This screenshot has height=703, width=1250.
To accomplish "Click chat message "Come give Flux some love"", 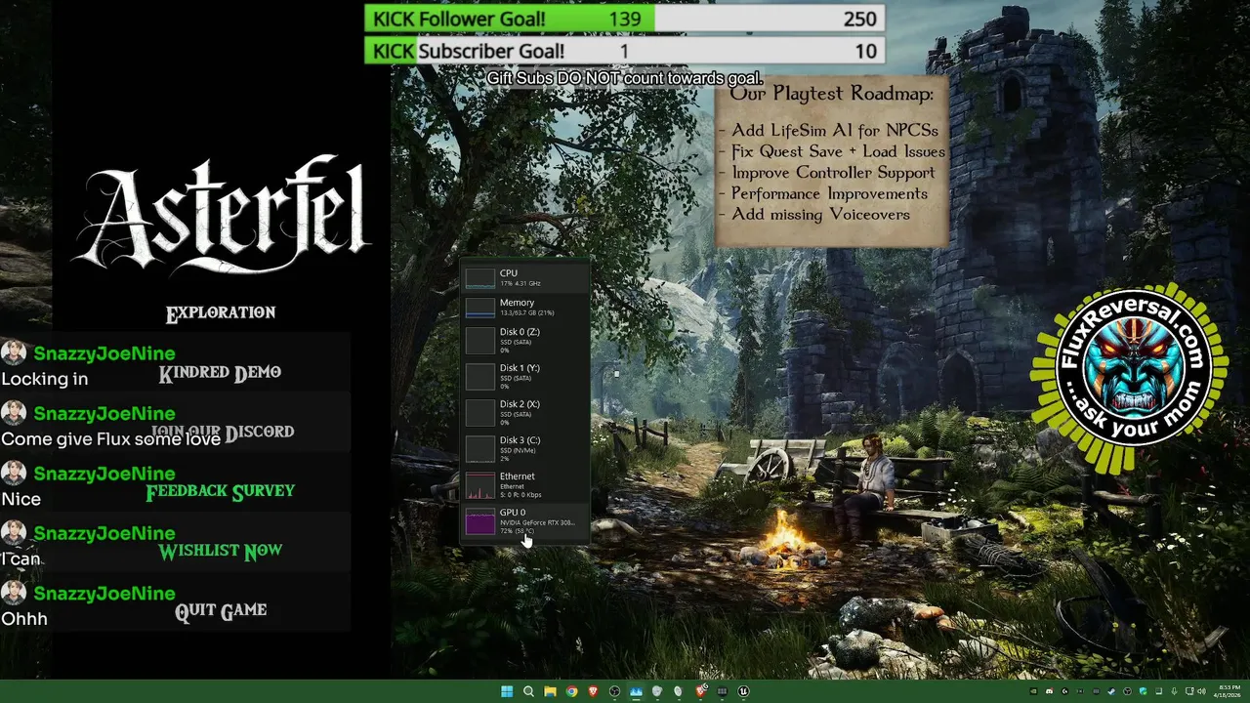I will tap(111, 439).
